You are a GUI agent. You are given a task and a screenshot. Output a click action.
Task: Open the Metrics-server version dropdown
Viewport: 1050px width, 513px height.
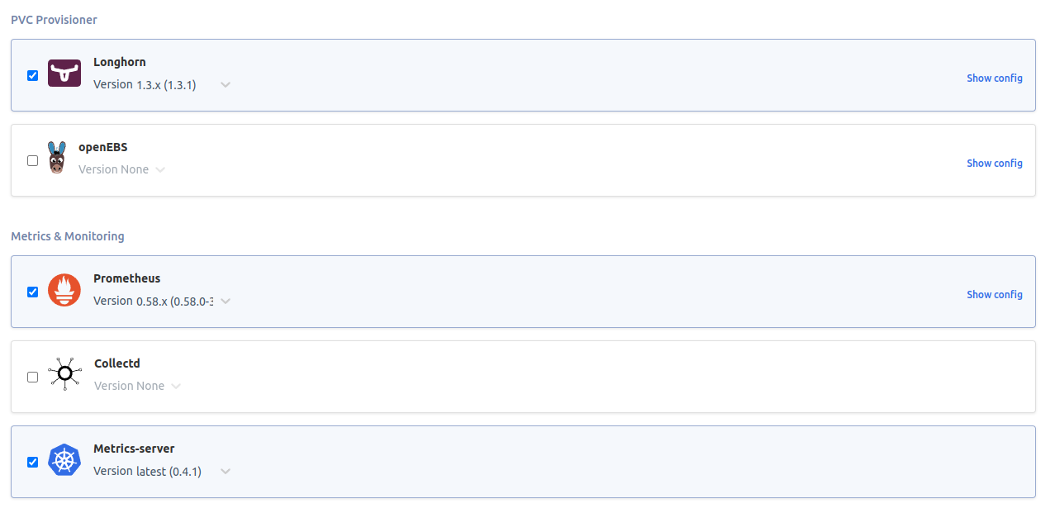tap(224, 471)
